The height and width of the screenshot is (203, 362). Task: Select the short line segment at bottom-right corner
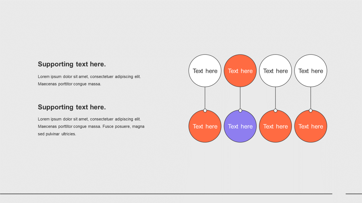tap(354, 194)
